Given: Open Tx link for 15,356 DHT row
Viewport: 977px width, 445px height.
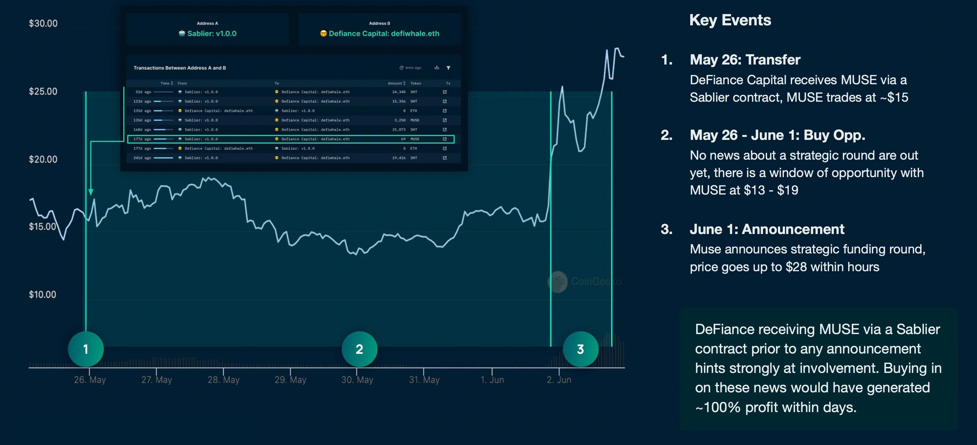Looking at the screenshot, I should 445,101.
